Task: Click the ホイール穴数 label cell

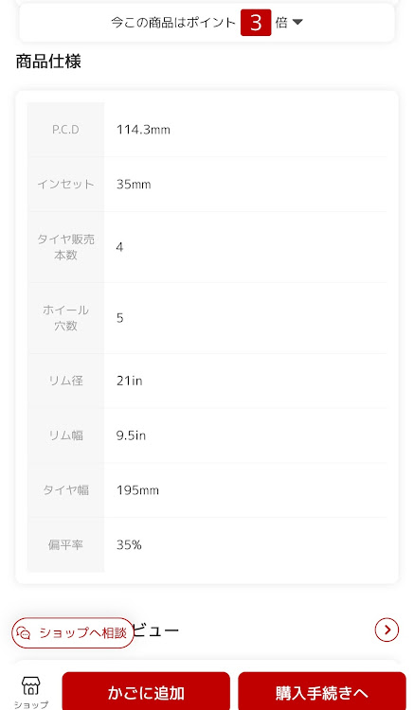Action: (x=65, y=318)
